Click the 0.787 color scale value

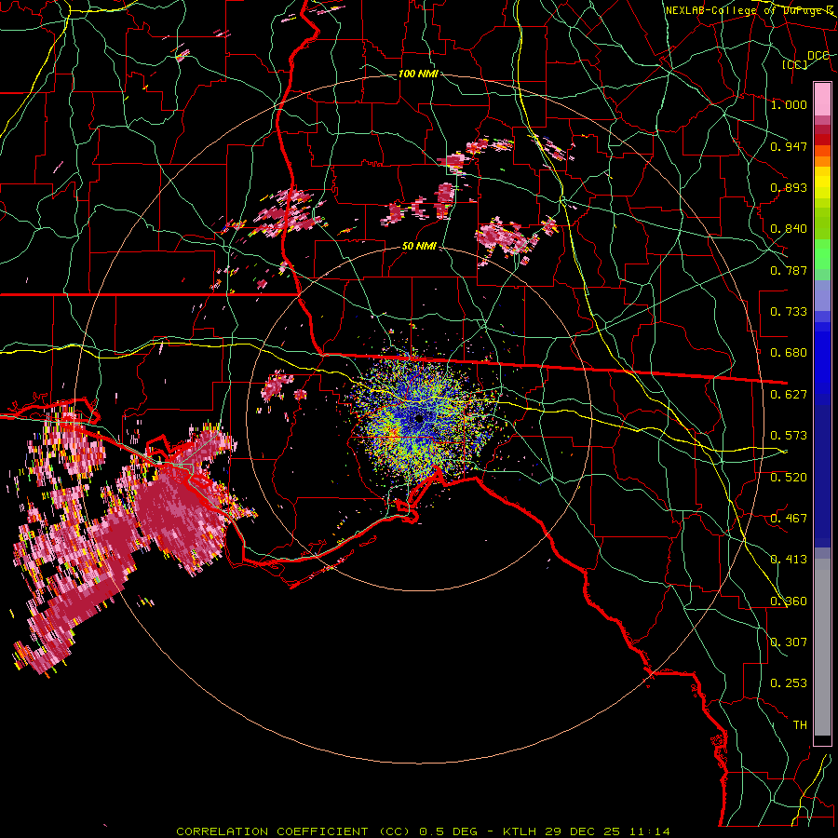click(x=789, y=270)
